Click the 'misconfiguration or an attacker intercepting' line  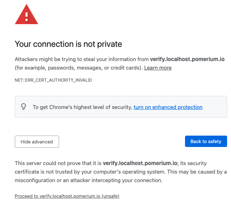88,180
